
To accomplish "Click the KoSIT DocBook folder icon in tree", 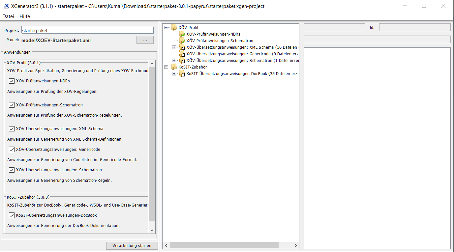I will [182, 74].
